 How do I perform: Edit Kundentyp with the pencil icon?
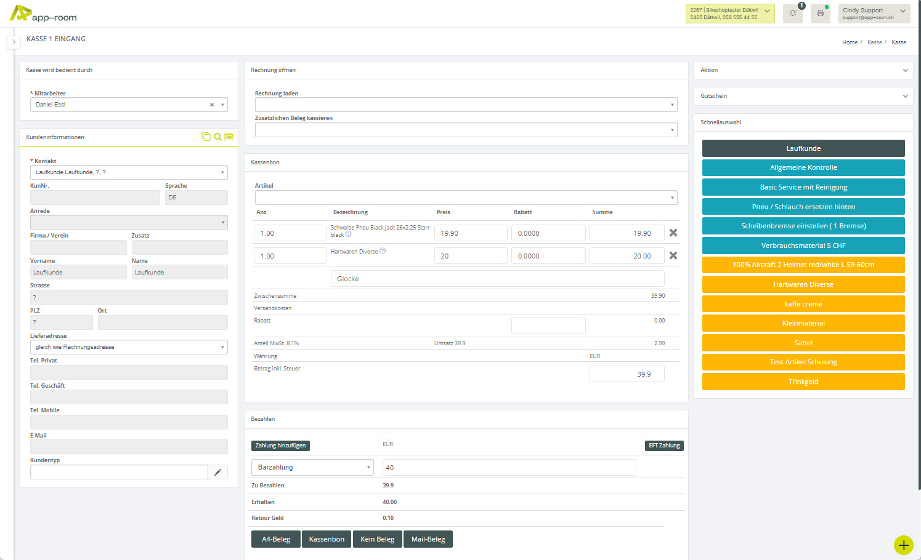[217, 472]
